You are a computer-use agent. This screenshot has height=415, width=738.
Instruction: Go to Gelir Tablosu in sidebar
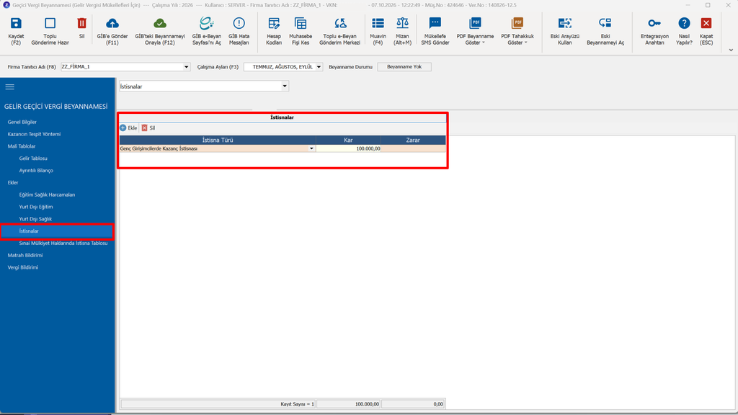point(33,159)
